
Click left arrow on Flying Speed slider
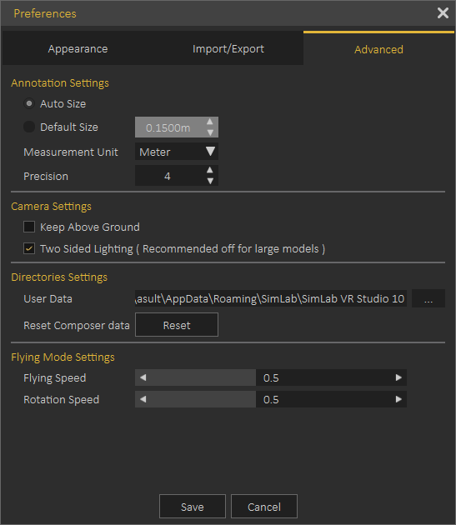(x=143, y=377)
